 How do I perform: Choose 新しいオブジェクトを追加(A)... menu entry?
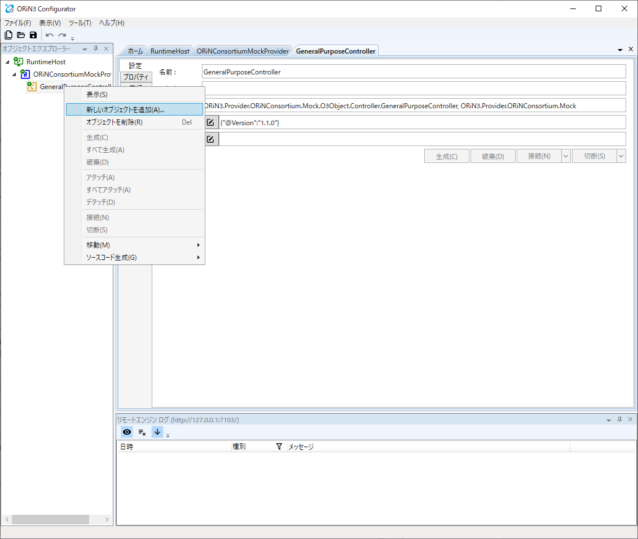click(134, 109)
